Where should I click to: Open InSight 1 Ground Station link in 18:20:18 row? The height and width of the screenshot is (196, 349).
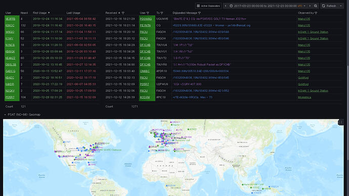pyautogui.click(x=313, y=32)
